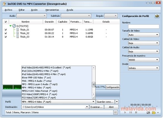Image resolution: width=163 pixels, height=118 pixels.
Task: Open the arrow beside Guardar como
Action: (x=117, y=102)
